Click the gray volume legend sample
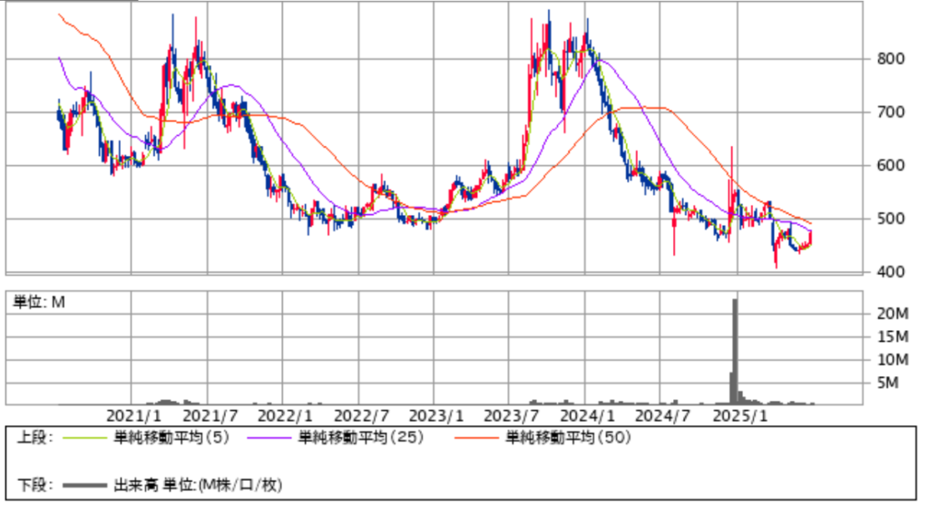The image size is (929, 506). 84,486
